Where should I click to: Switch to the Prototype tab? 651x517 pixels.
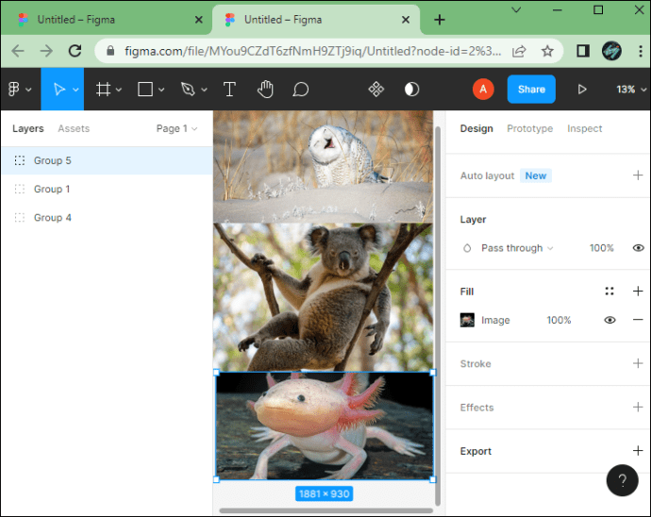coord(530,128)
